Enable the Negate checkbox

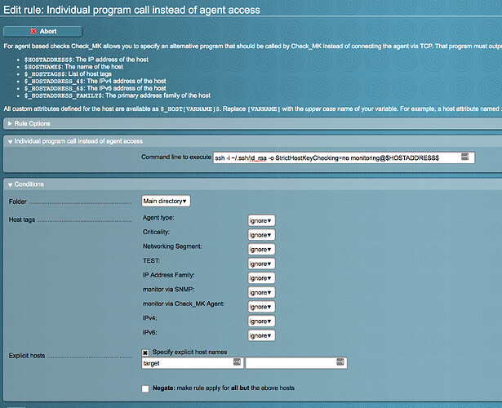(145, 388)
